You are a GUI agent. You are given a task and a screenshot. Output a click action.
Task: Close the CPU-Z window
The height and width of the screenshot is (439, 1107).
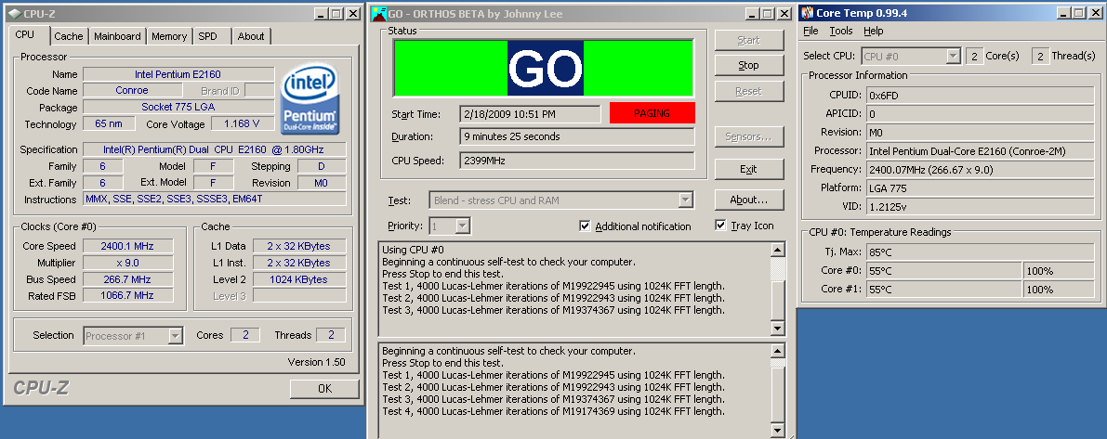352,14
